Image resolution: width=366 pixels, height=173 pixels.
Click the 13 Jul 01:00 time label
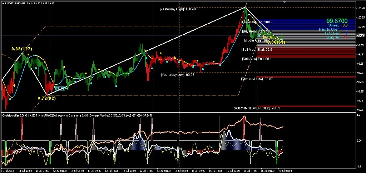click(163, 170)
